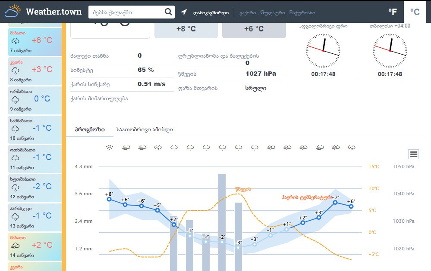Open the ვაქირი city link
431x271 pixels.
(x=248, y=12)
